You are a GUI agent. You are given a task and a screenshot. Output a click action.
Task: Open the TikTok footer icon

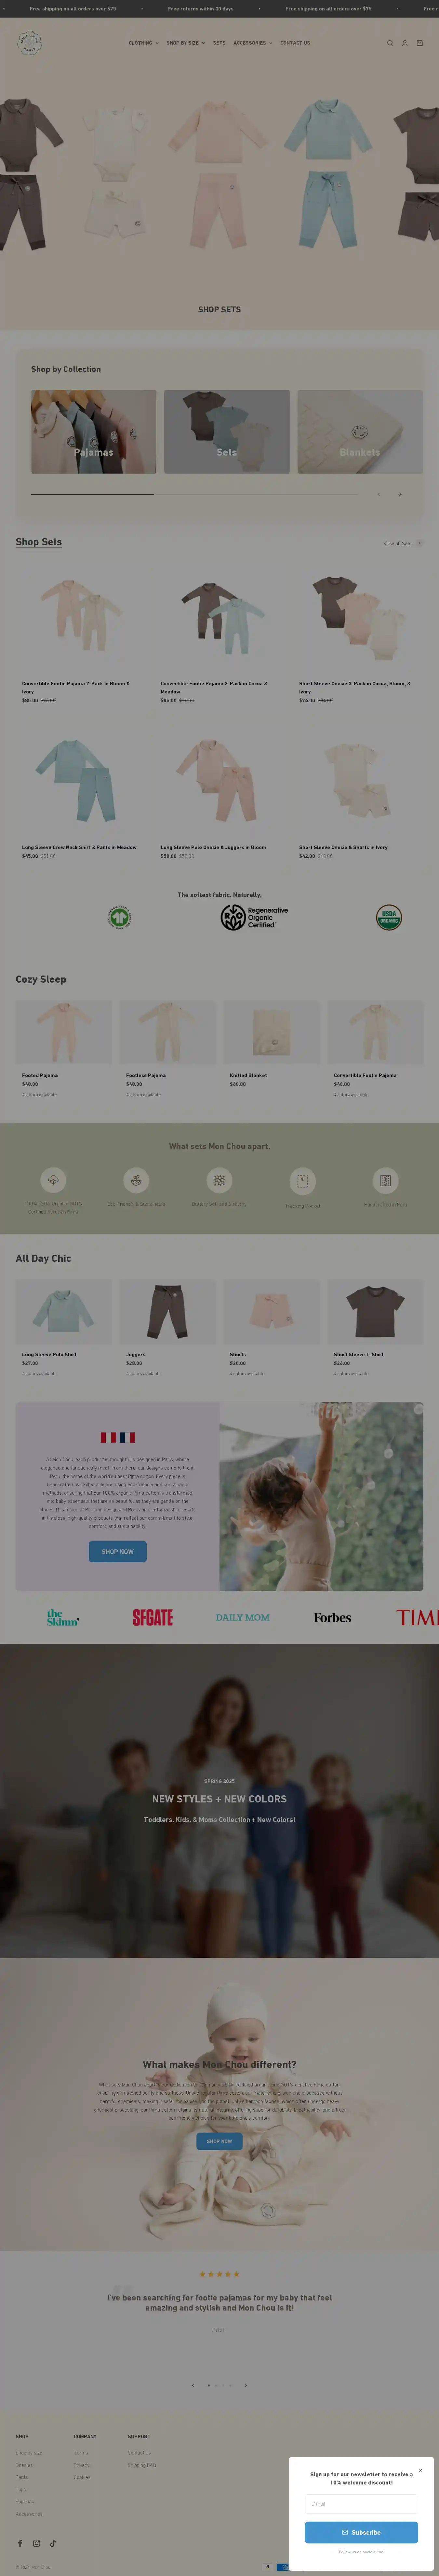[53, 2543]
